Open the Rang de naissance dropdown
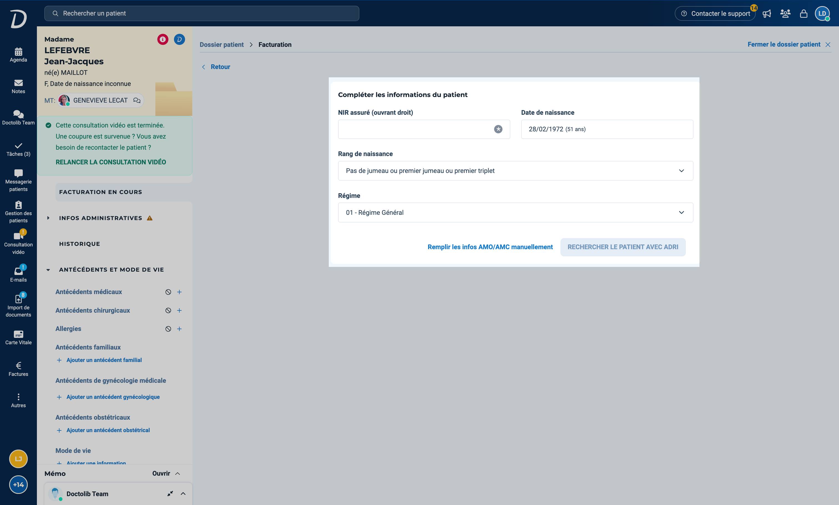 [515, 171]
